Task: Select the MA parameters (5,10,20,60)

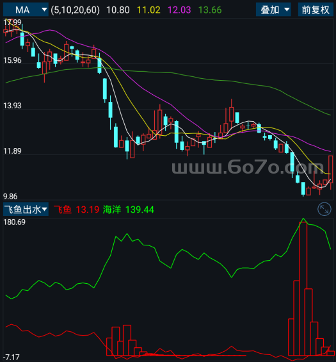Action: click(75, 10)
